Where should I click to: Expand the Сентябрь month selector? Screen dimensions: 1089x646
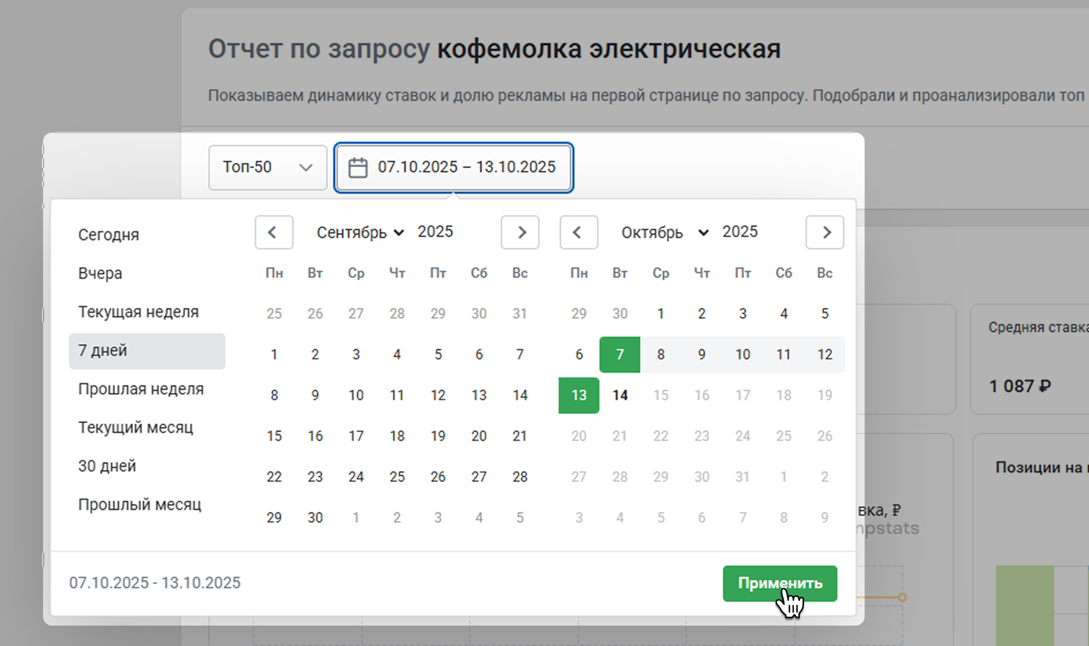[360, 232]
